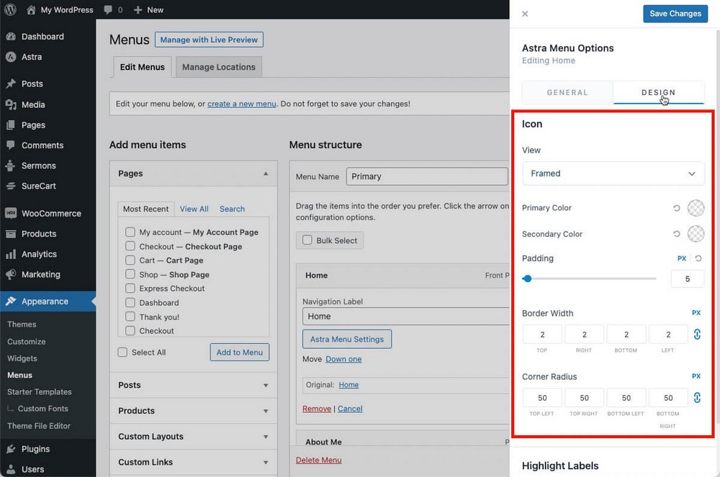The image size is (720, 477).
Task: Click the create a new menu link
Action: [241, 104]
